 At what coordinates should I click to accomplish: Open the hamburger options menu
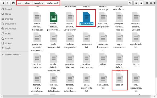[x=141, y=3]
